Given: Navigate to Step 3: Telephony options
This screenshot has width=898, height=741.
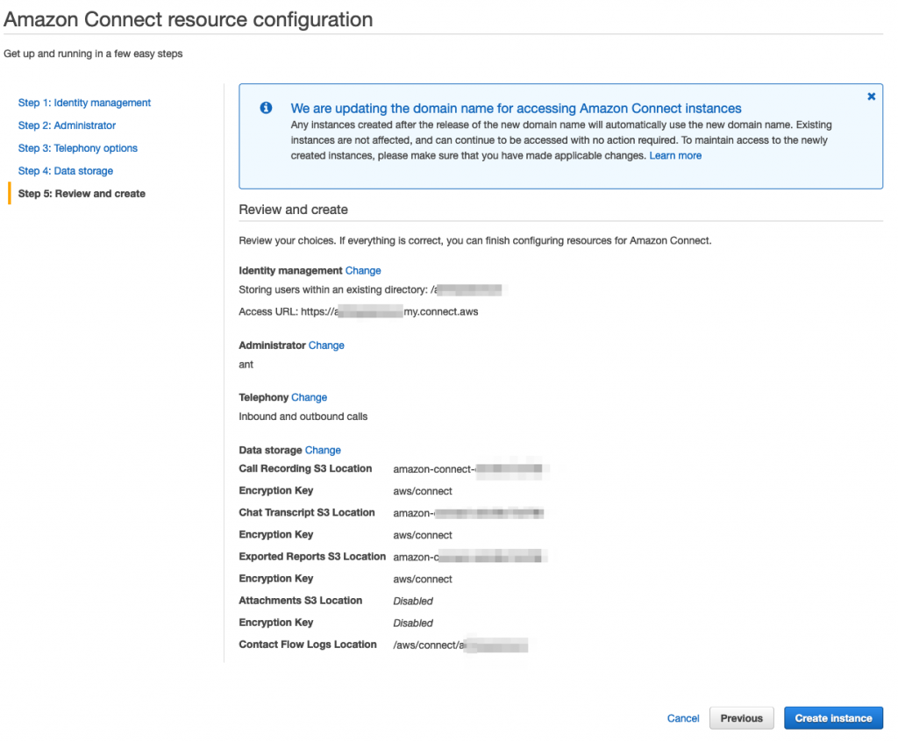Looking at the screenshot, I should coord(77,148).
